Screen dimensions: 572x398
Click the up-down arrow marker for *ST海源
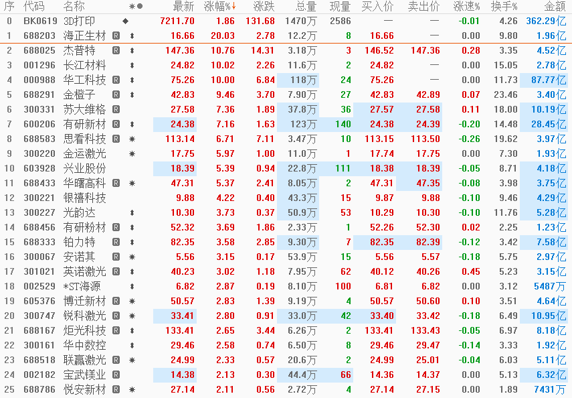(132, 287)
